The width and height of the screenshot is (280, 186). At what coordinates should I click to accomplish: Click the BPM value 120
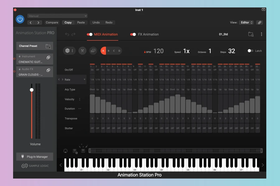pos(158,51)
